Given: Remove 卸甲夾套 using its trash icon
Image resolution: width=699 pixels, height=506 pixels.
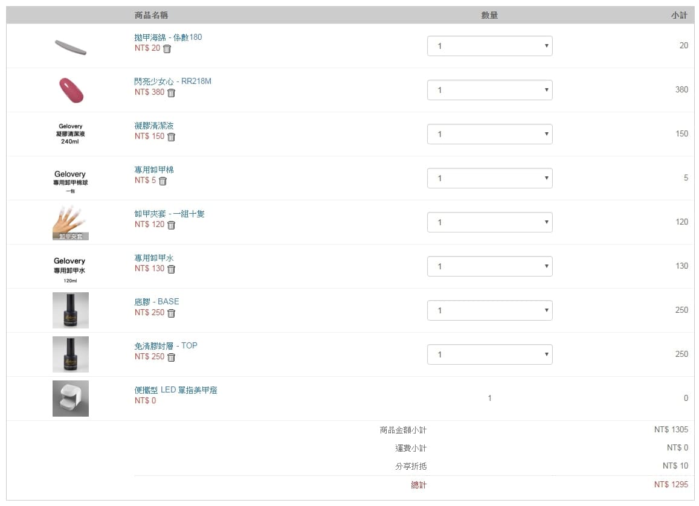Looking at the screenshot, I should tap(172, 225).
